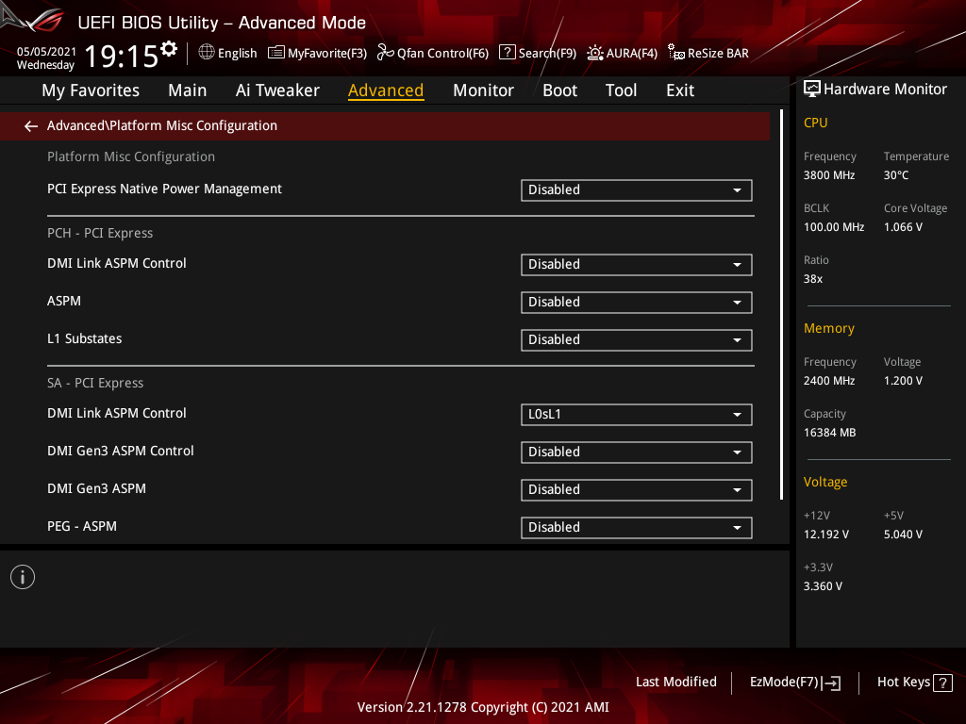The height and width of the screenshot is (724, 966).
Task: Go to the Exit tab
Action: (x=680, y=90)
